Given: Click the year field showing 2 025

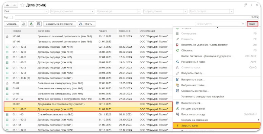Looking at the screenshot, I should 136,18.
